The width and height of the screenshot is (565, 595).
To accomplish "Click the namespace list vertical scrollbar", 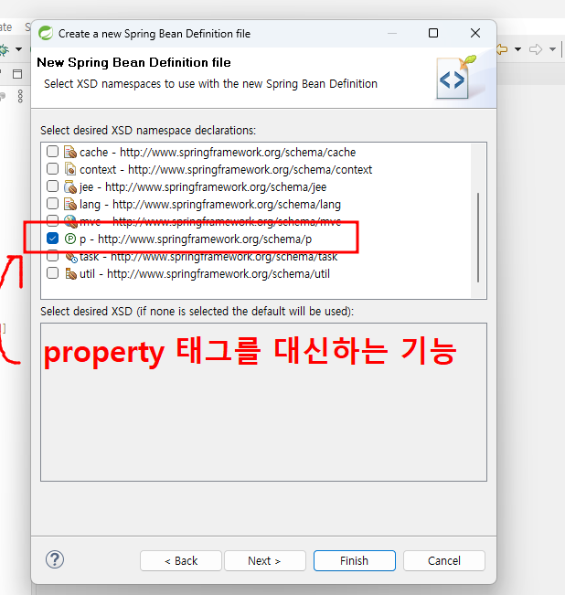I will 478,238.
